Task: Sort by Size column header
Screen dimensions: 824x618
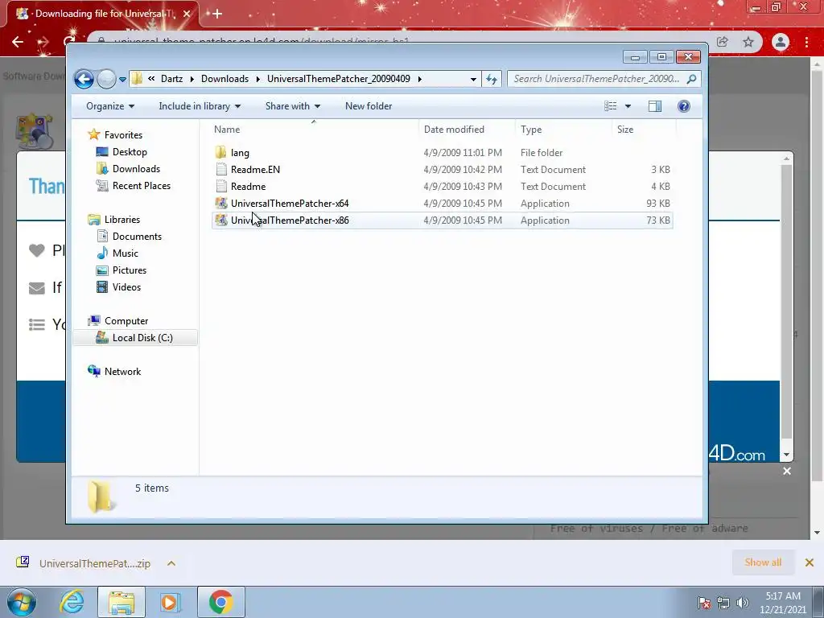Action: click(x=643, y=130)
